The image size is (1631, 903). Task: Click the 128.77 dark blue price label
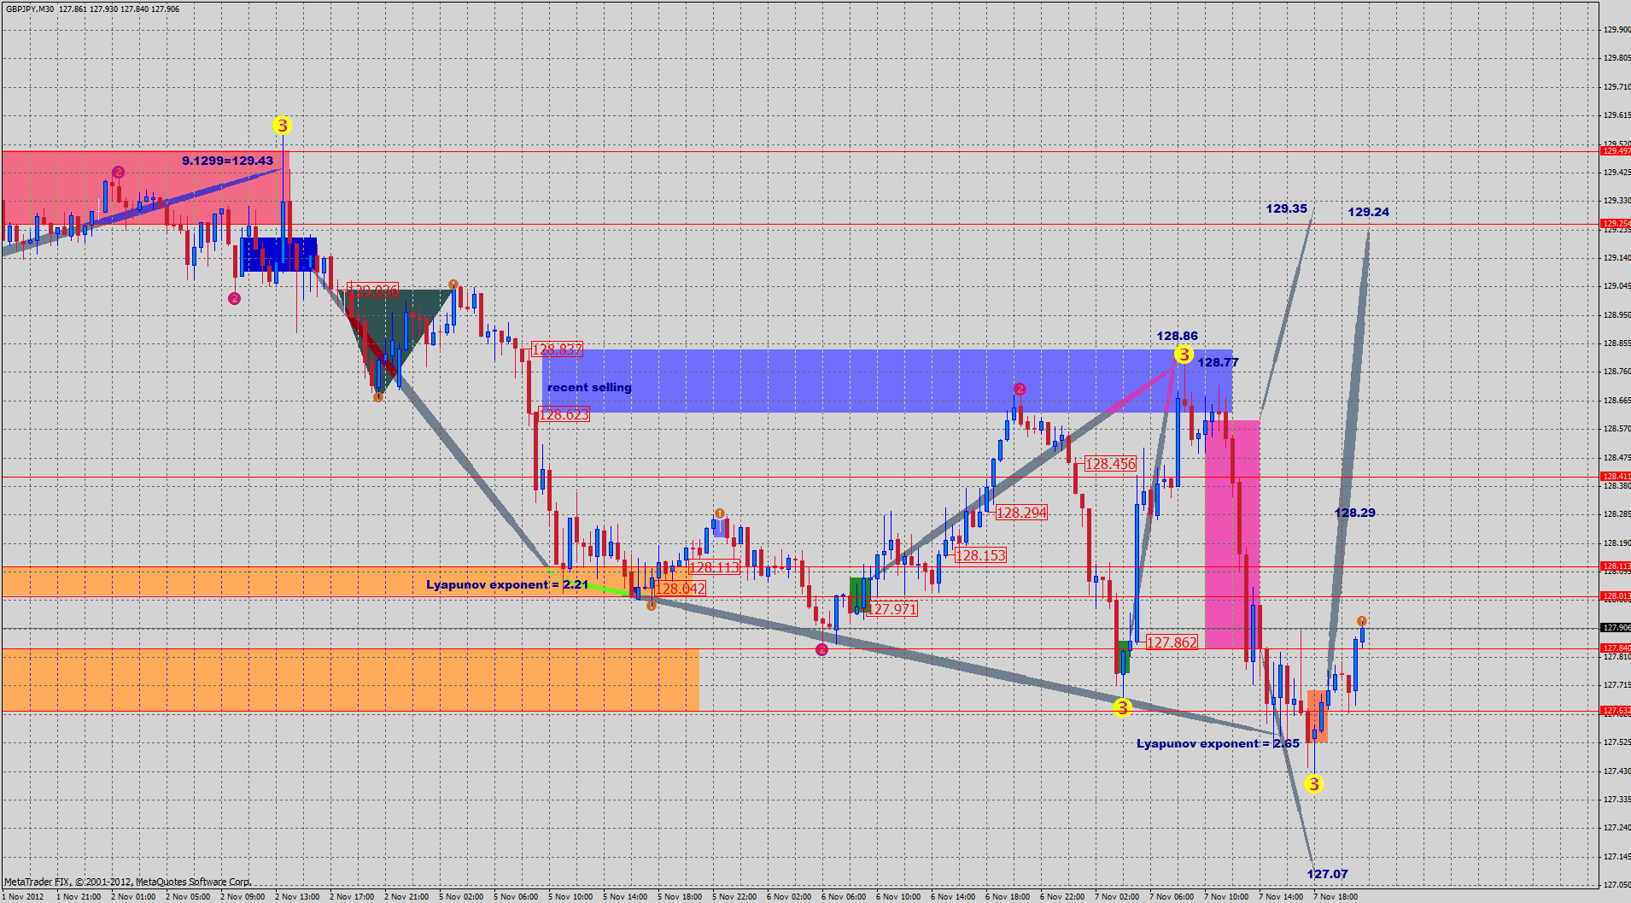(1218, 362)
